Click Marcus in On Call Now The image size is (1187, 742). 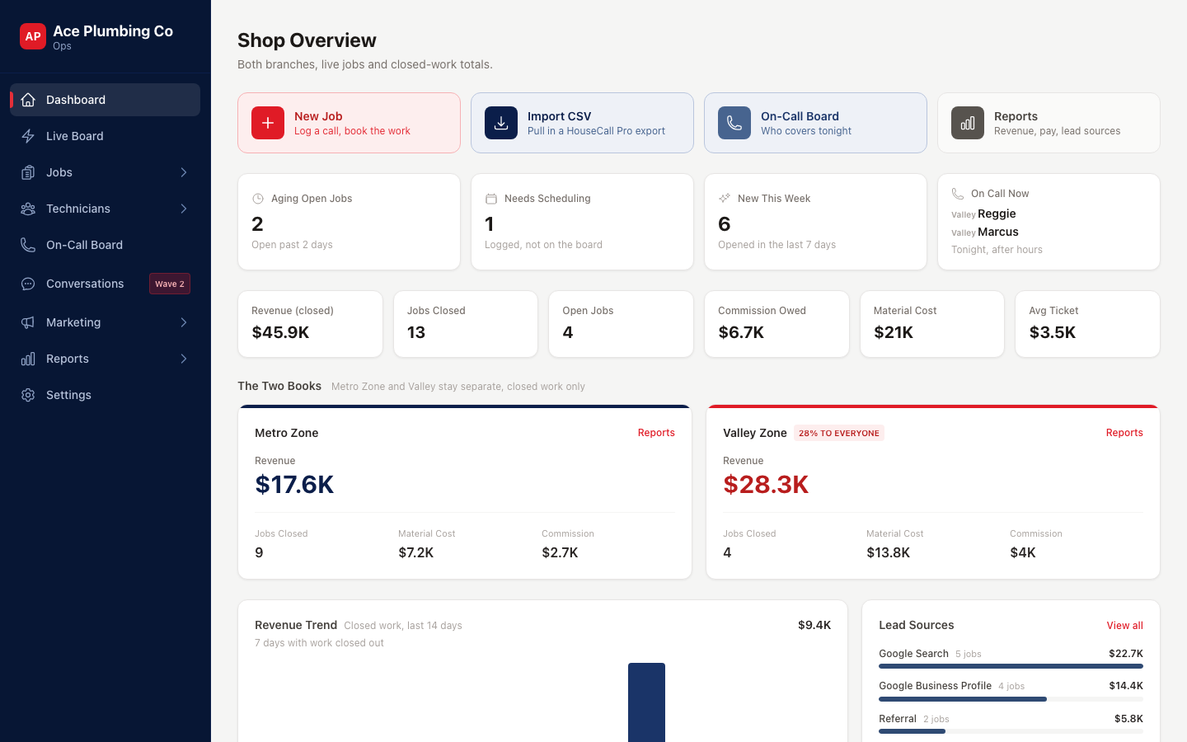998,232
